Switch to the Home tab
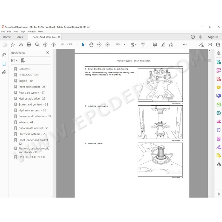 [7, 37]
